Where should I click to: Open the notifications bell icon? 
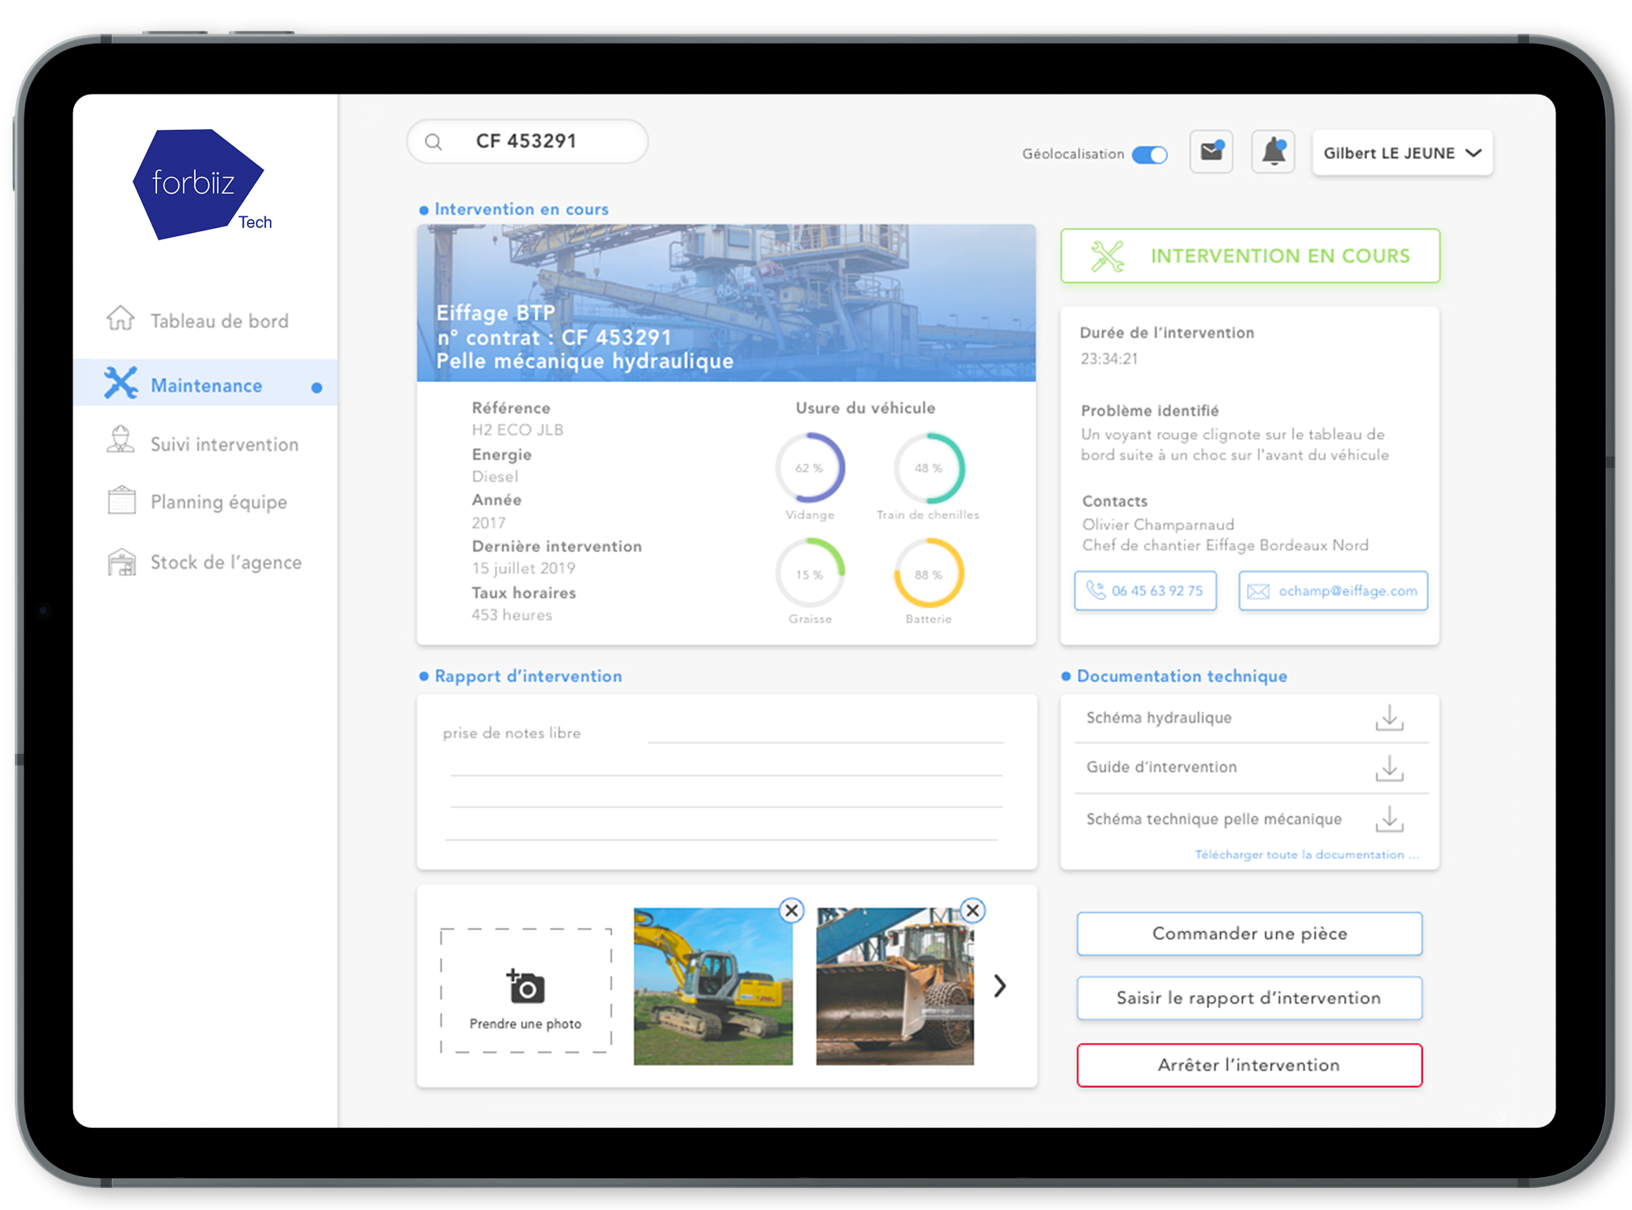click(1273, 151)
